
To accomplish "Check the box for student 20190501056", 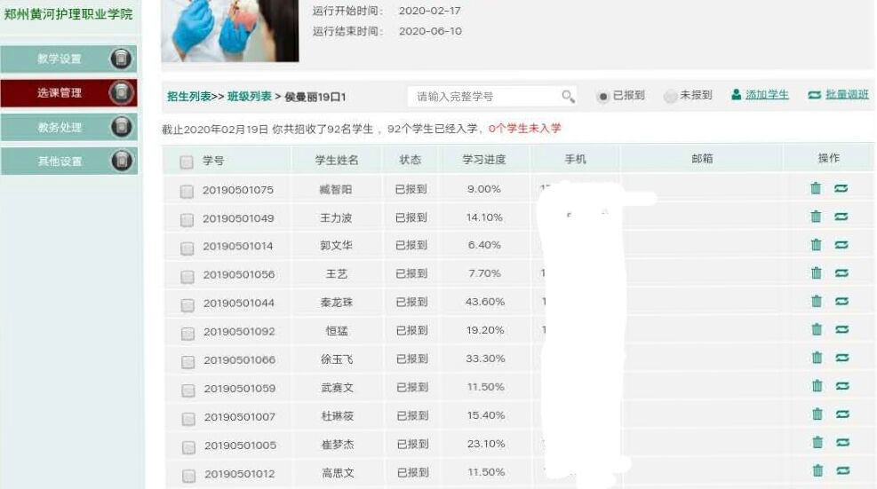I will pos(187,276).
